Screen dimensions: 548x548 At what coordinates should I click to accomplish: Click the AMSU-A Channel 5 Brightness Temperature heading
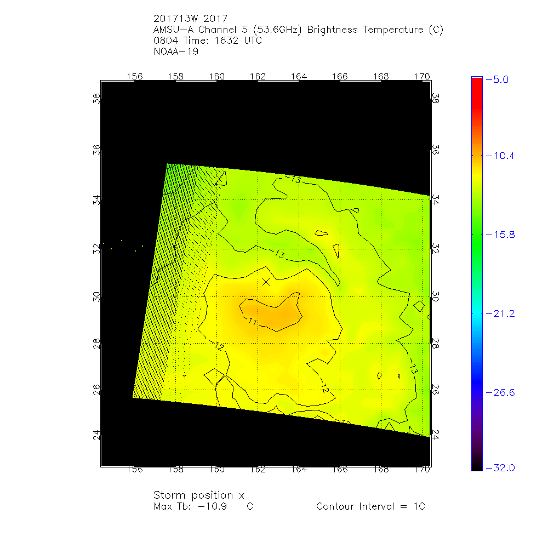(298, 30)
